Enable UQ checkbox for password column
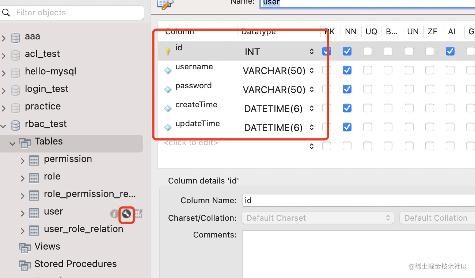The image size is (475, 278). pyautogui.click(x=368, y=89)
